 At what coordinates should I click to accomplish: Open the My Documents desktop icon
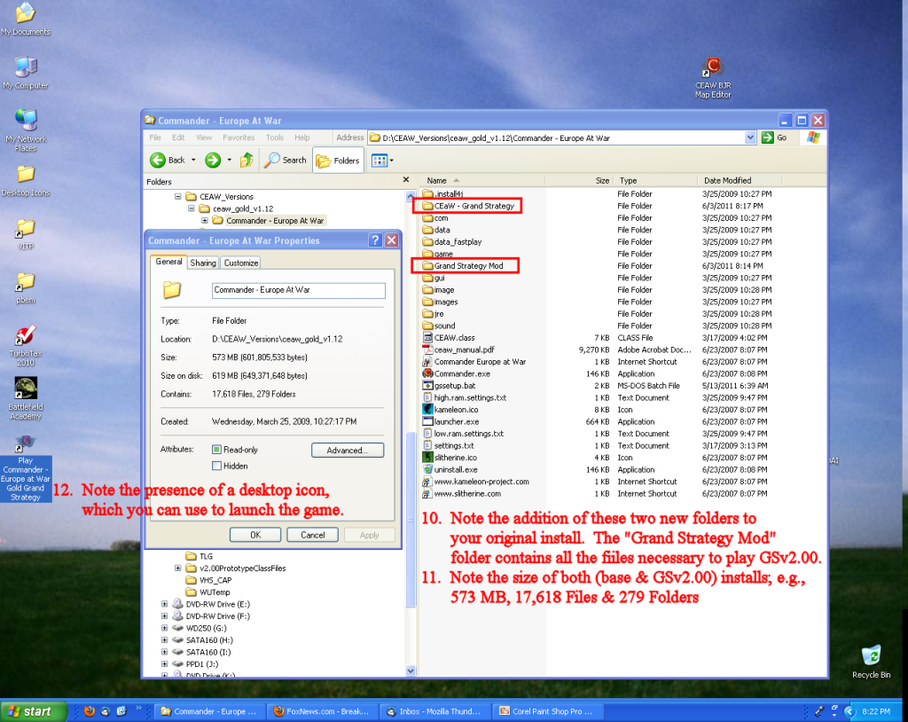(26, 20)
